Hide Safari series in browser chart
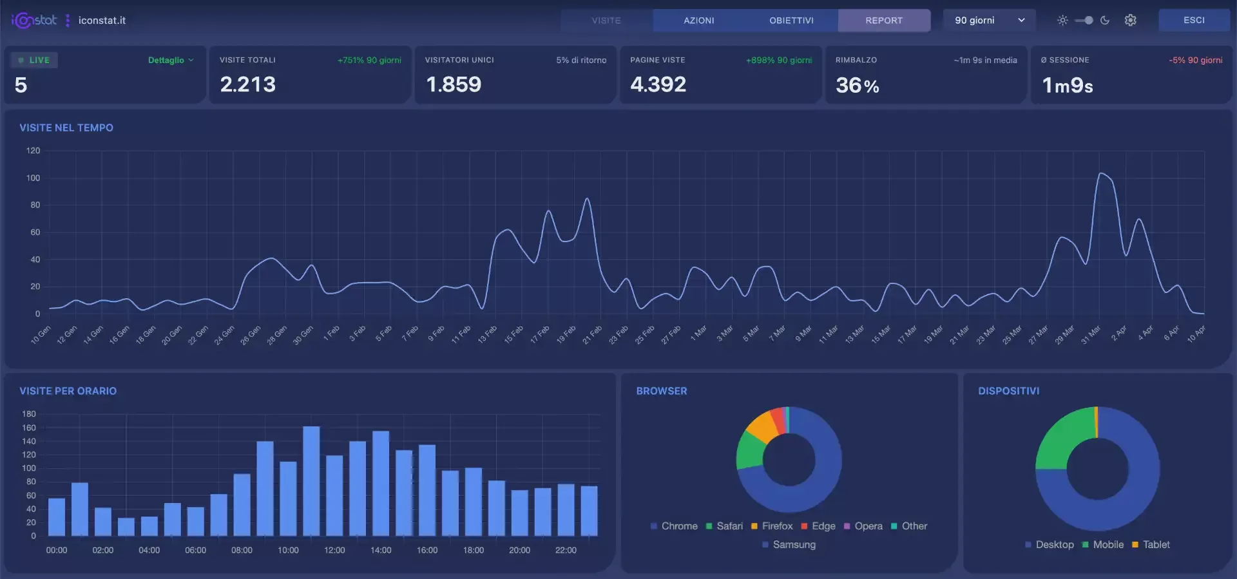 (724, 526)
